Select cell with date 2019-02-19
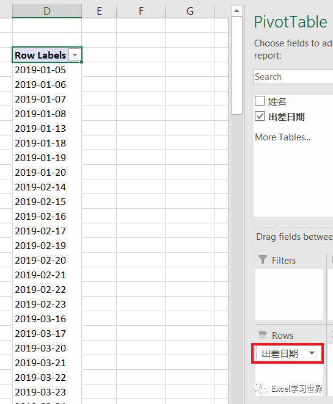The width and height of the screenshot is (333, 404). 47,245
